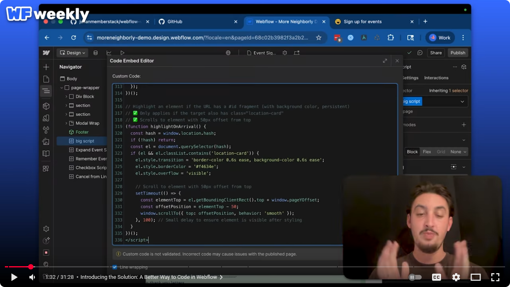Open video chapter list chevron

coord(221,277)
